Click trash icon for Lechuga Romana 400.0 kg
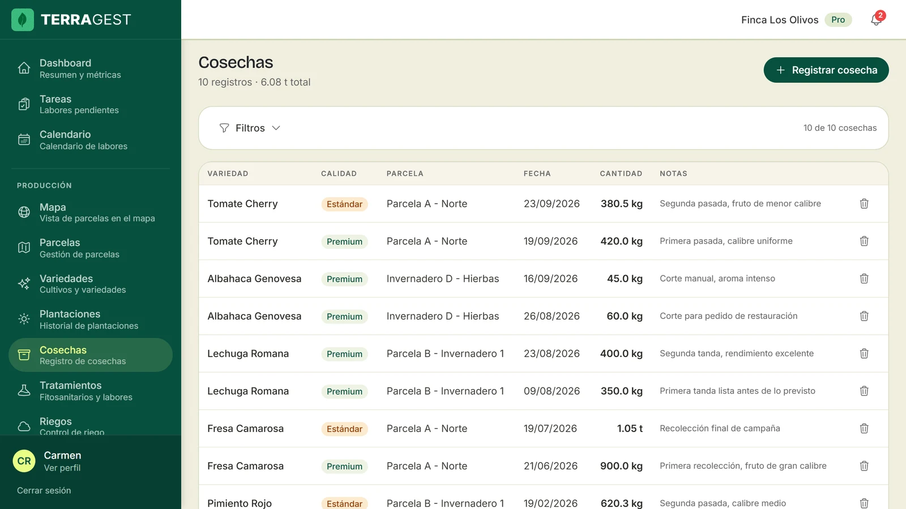Screen dimensions: 906x509 coord(864,353)
